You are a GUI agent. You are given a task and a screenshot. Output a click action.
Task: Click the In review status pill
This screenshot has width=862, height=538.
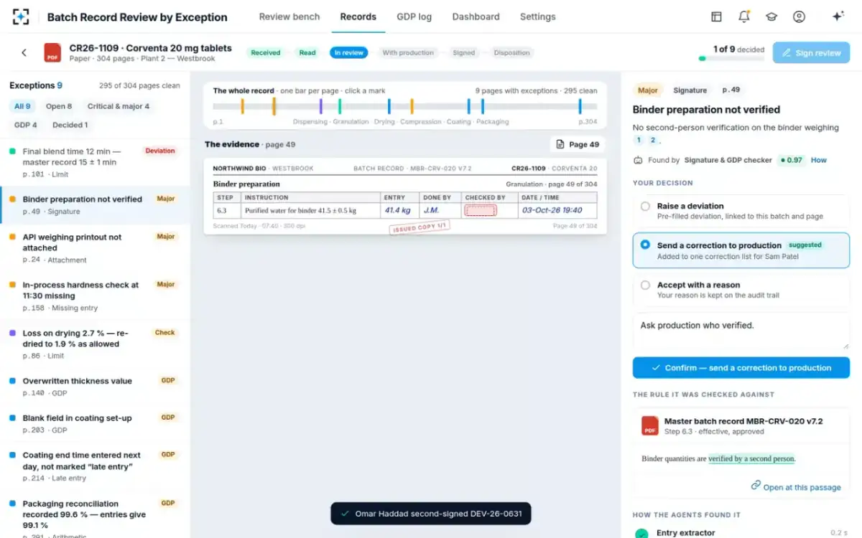[349, 52]
